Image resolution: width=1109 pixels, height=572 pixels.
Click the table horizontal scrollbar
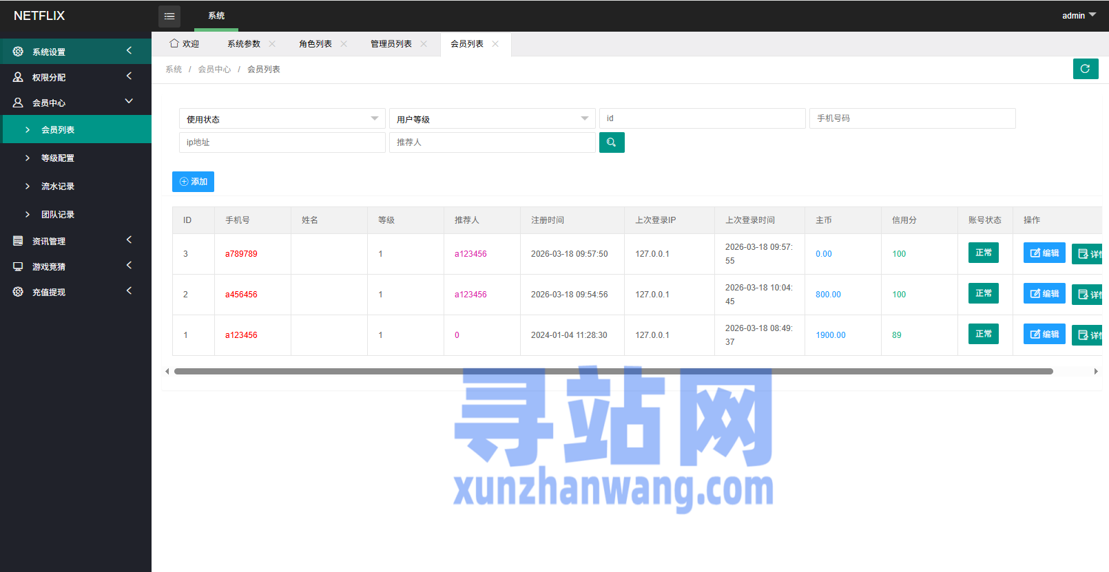613,371
